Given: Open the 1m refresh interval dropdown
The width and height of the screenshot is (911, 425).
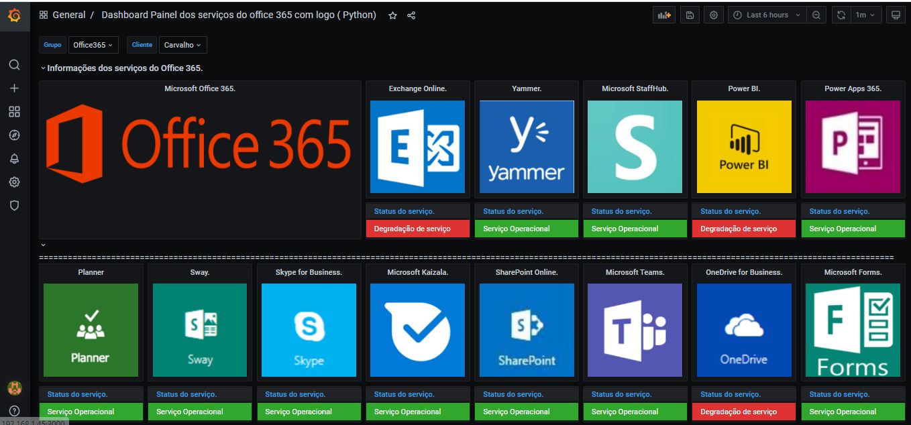Looking at the screenshot, I should (x=865, y=15).
